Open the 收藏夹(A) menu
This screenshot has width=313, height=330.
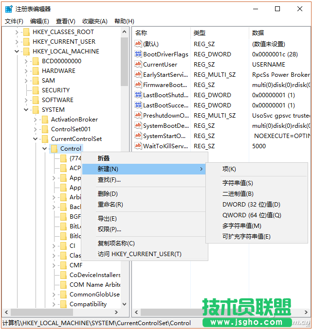coord(95,21)
